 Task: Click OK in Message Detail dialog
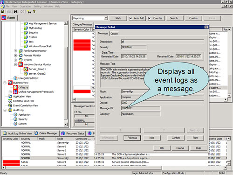(x=162, y=148)
